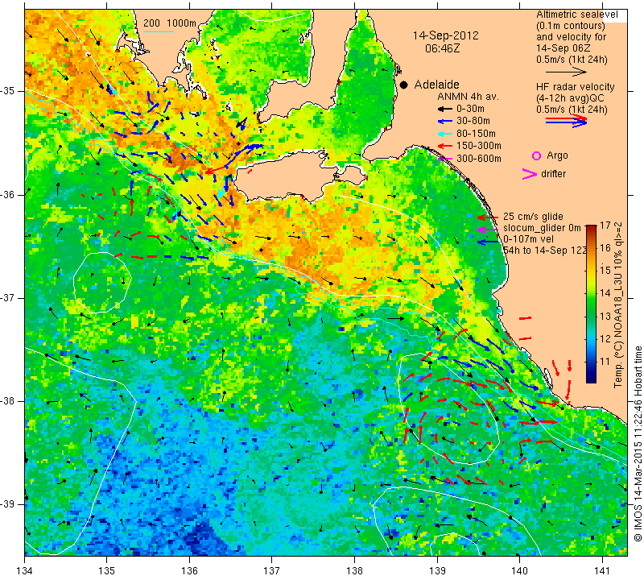Click the red 150-300m legend arrow
644x580 pixels.
tap(445, 146)
